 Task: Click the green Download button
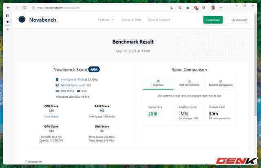pyautogui.click(x=213, y=20)
